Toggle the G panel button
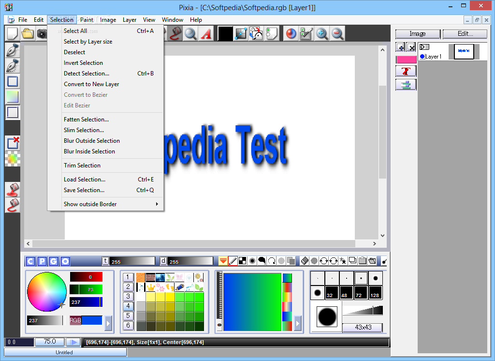 54,261
